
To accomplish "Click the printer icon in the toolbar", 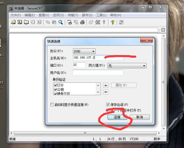I will pyautogui.click(x=82, y=22).
